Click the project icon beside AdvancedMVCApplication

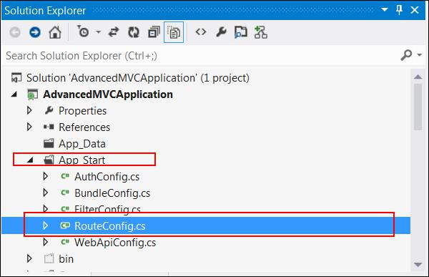pos(33,94)
